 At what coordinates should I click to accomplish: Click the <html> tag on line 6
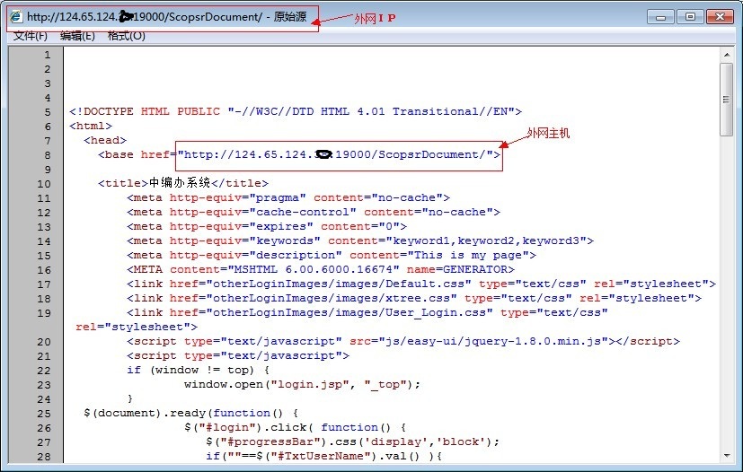pyautogui.click(x=91, y=126)
